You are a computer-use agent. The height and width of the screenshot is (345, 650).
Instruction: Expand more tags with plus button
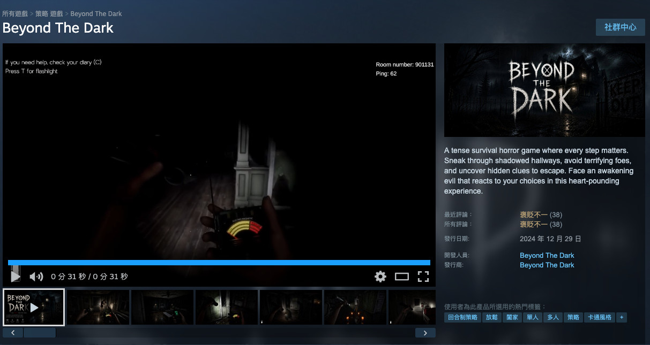(x=622, y=317)
